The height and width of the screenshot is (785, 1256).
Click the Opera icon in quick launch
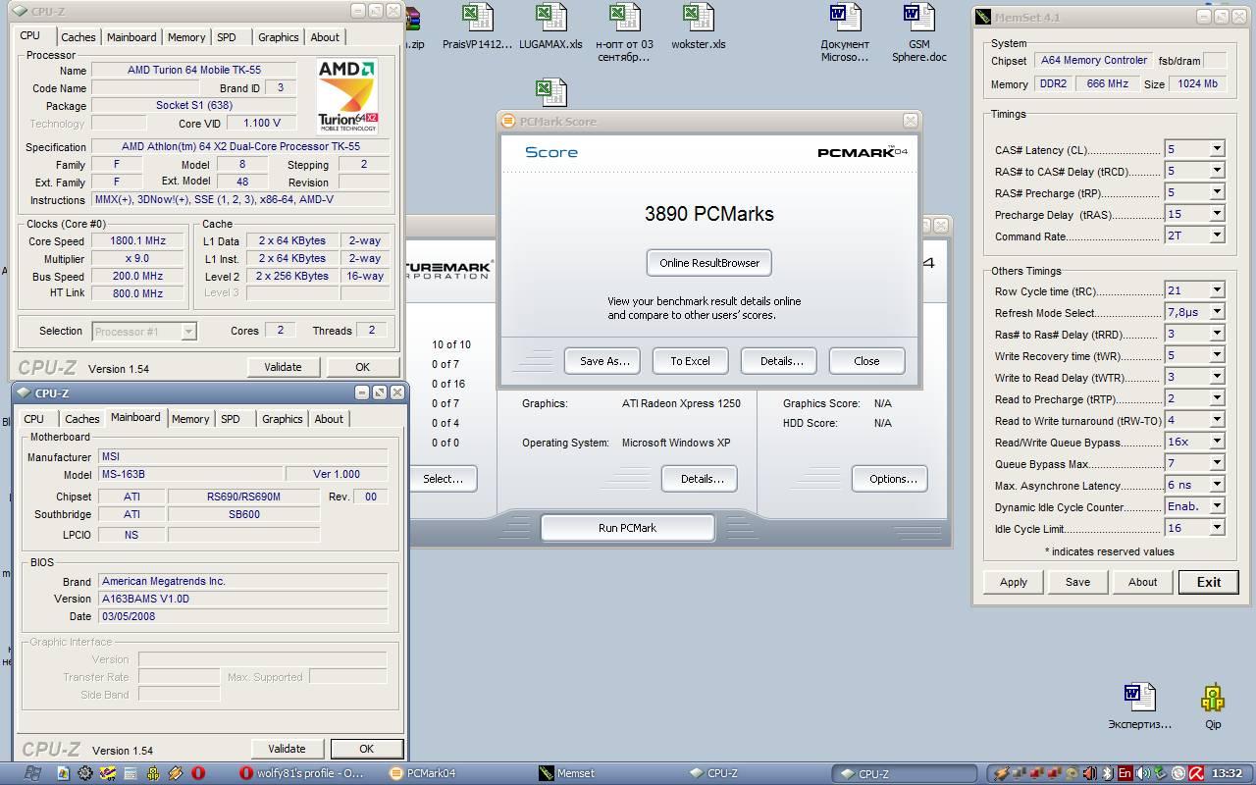198,773
